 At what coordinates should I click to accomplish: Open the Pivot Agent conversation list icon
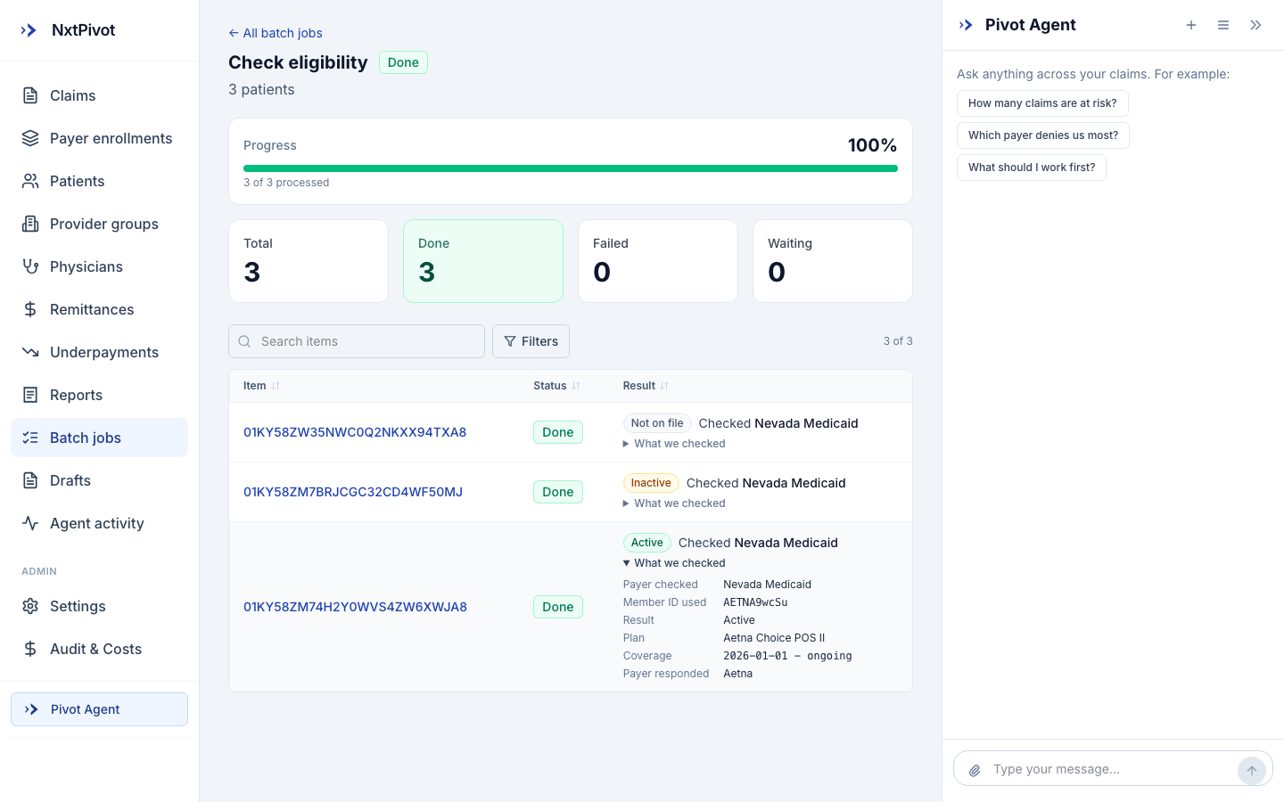point(1223,25)
